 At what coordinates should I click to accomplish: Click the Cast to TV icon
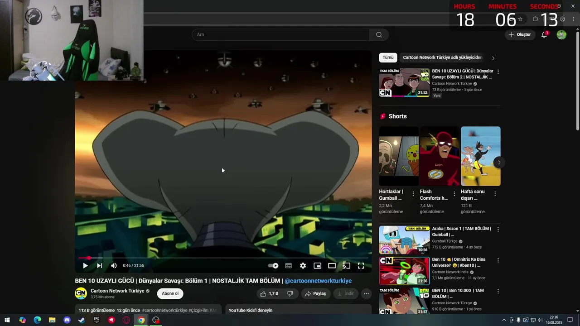346,266
